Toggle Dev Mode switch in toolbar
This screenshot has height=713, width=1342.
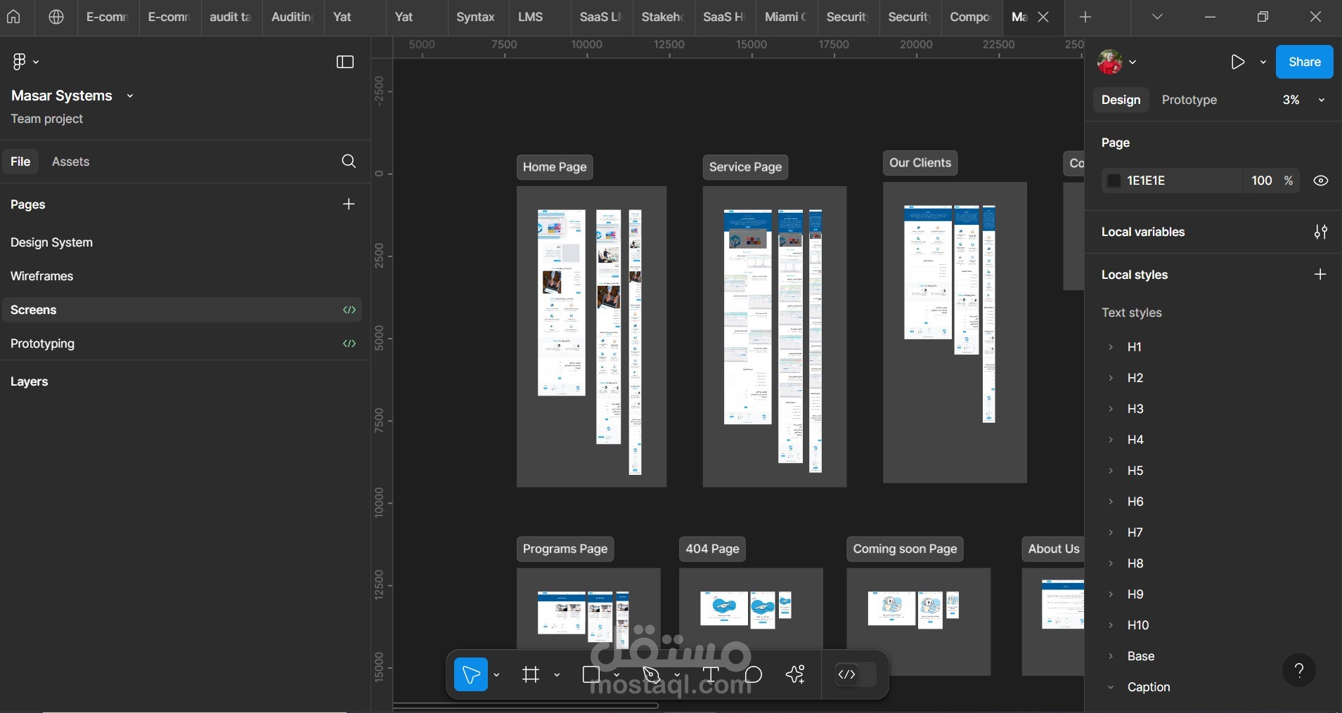(856, 674)
